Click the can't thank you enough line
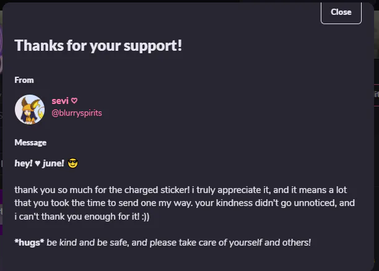This screenshot has width=379, height=271. click(x=82, y=217)
